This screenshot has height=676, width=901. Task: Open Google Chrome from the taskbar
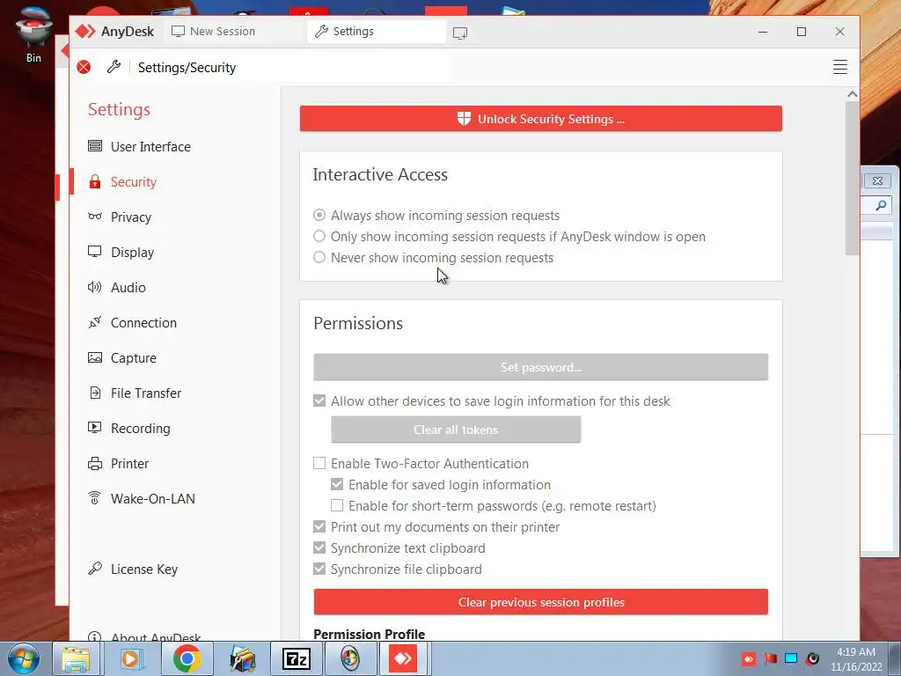pos(187,658)
